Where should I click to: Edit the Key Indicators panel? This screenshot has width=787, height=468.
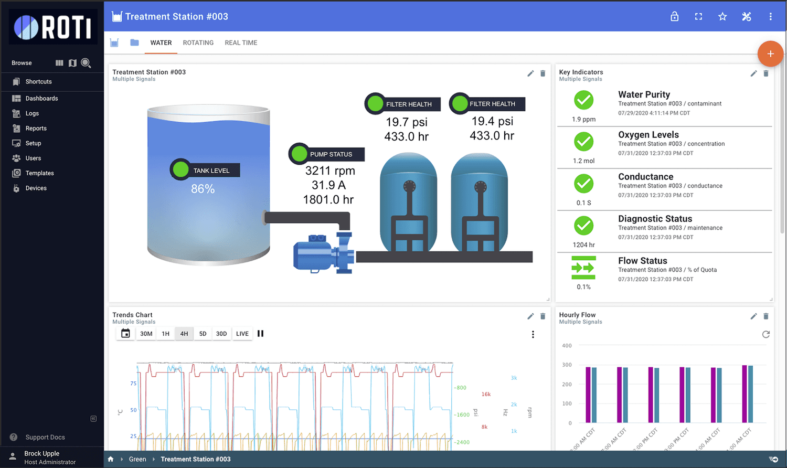[753, 73]
